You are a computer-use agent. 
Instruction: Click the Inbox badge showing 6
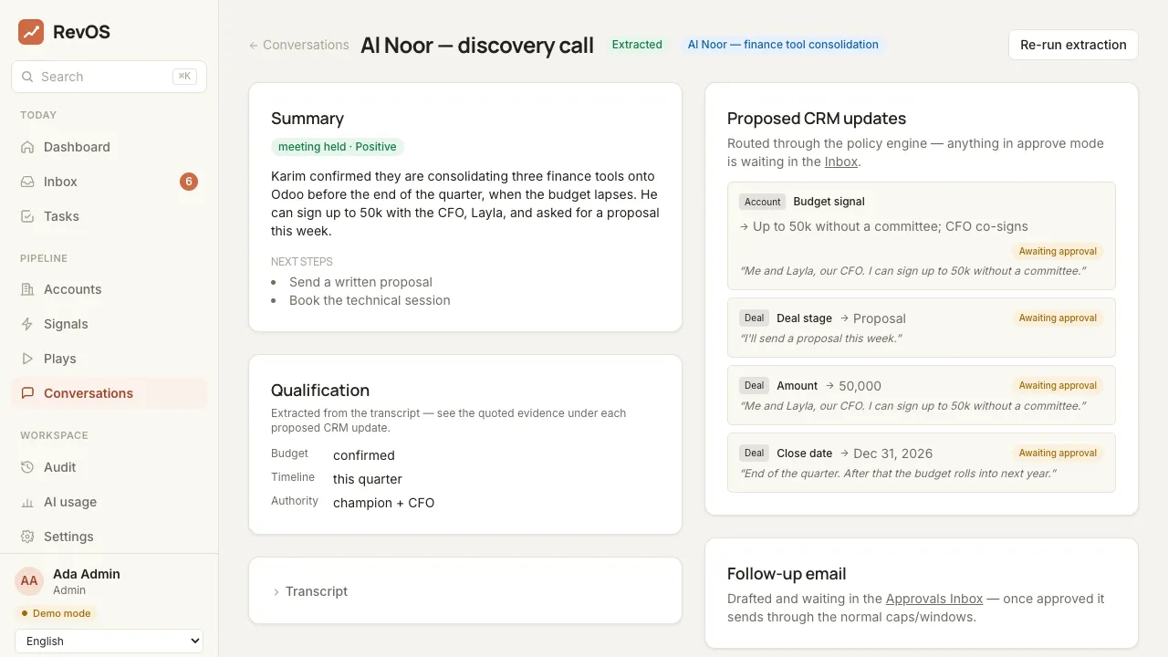[189, 182]
